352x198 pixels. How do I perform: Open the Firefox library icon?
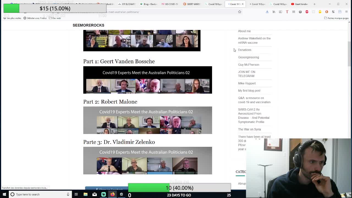coord(274,12)
